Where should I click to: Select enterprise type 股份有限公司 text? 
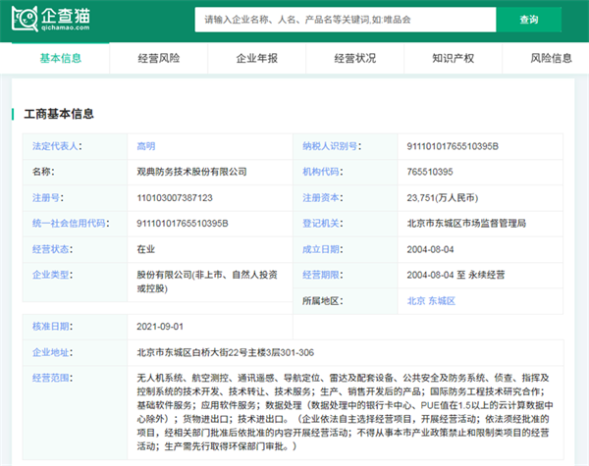click(207, 282)
